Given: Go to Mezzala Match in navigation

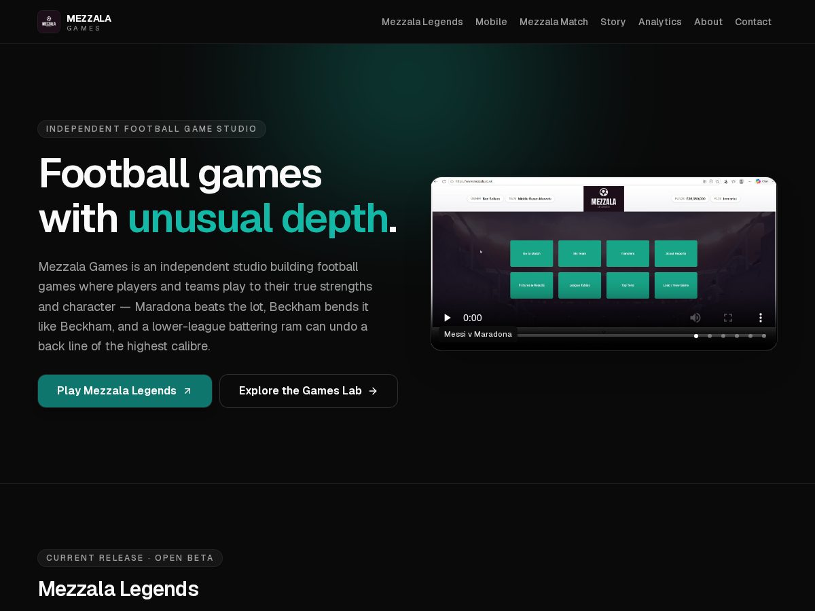Looking at the screenshot, I should click(x=554, y=22).
